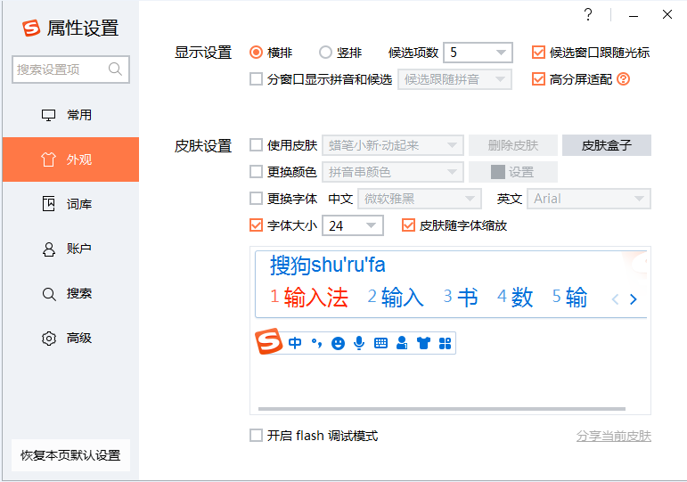The width and height of the screenshot is (687, 482).
Task: Open the emoji smiley icon on status bar
Action: coord(338,343)
